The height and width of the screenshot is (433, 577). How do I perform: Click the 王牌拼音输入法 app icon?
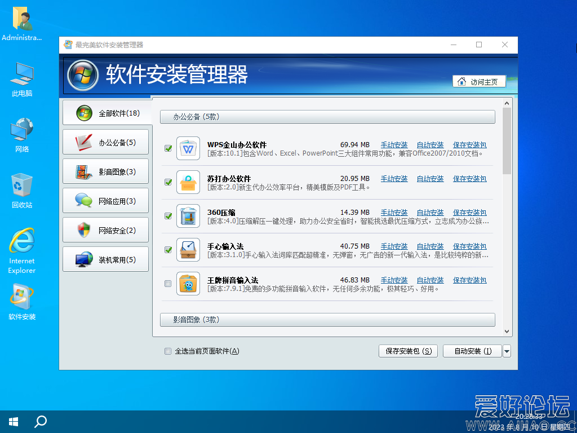point(188,284)
